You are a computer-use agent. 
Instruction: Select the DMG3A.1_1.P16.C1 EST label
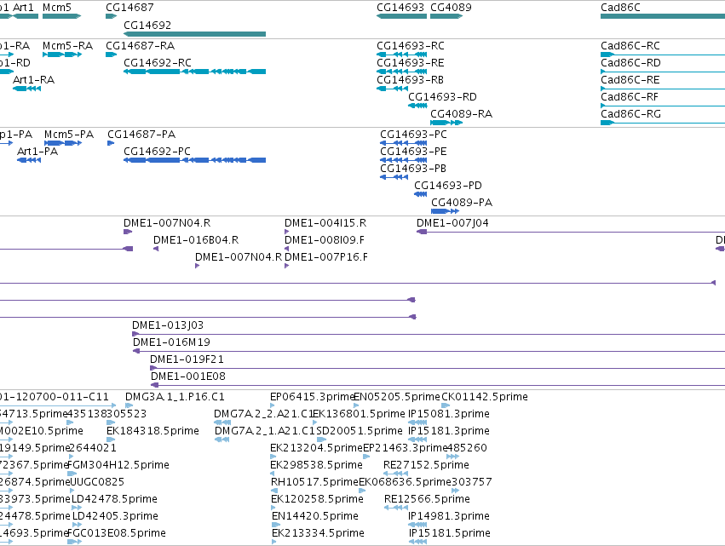175,397
